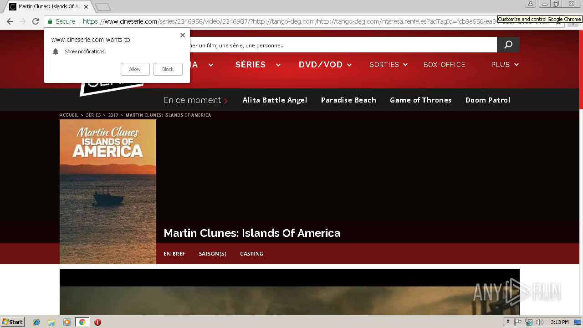Switch to the EN BREF tab
The image size is (583, 328).
tap(174, 254)
